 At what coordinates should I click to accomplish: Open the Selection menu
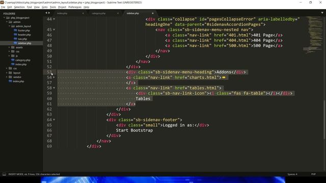[19, 7]
